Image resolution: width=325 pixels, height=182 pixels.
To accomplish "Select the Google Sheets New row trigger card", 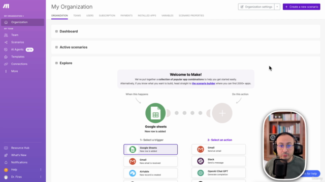I will [151, 150].
